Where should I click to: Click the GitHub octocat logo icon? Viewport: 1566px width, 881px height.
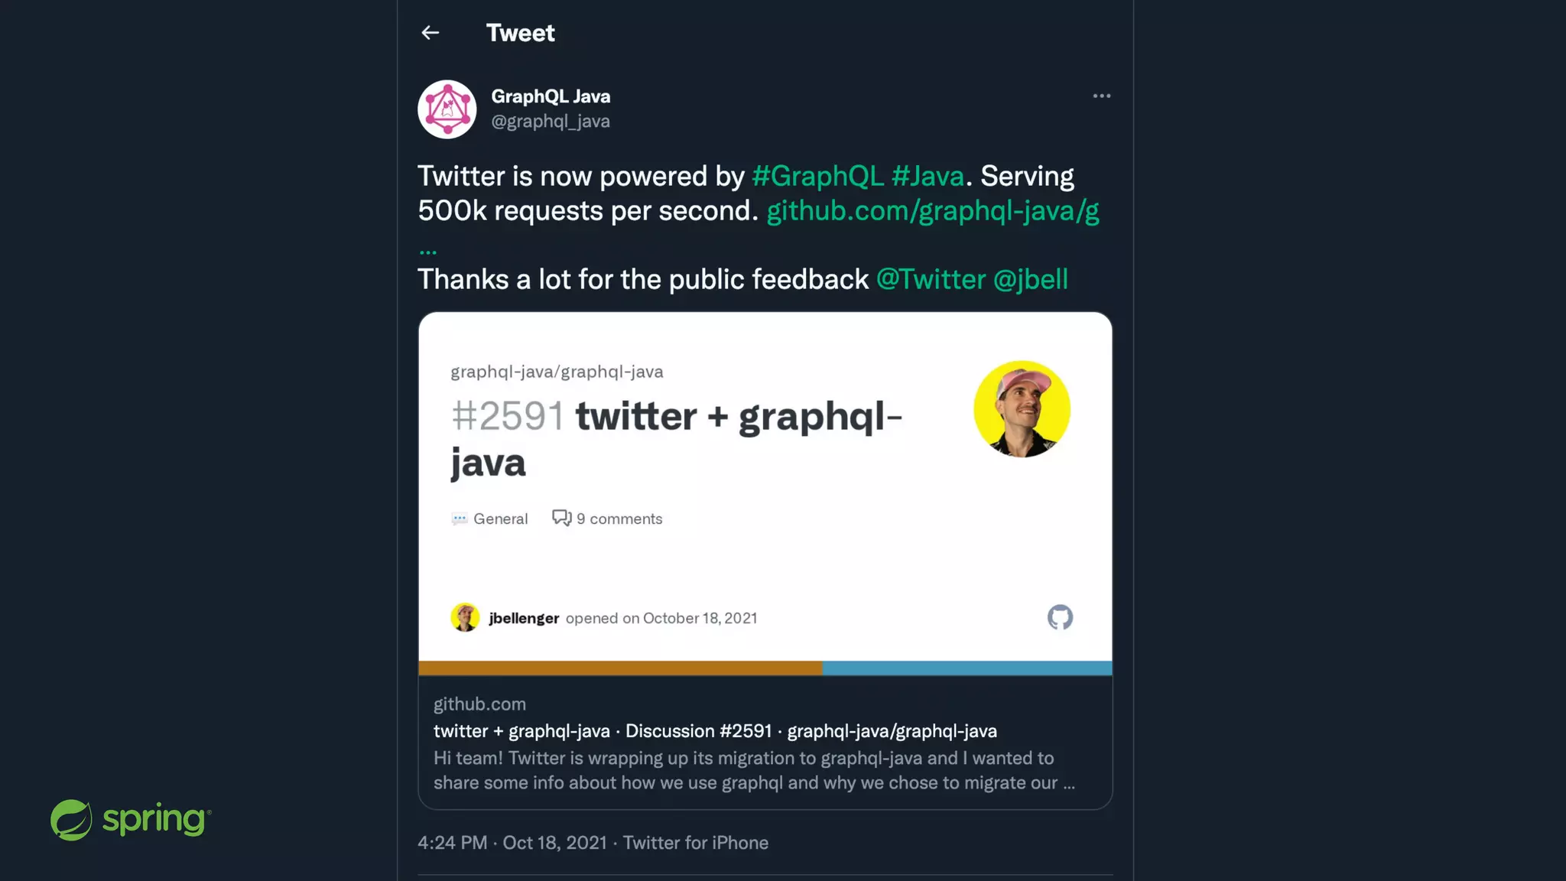pos(1060,617)
